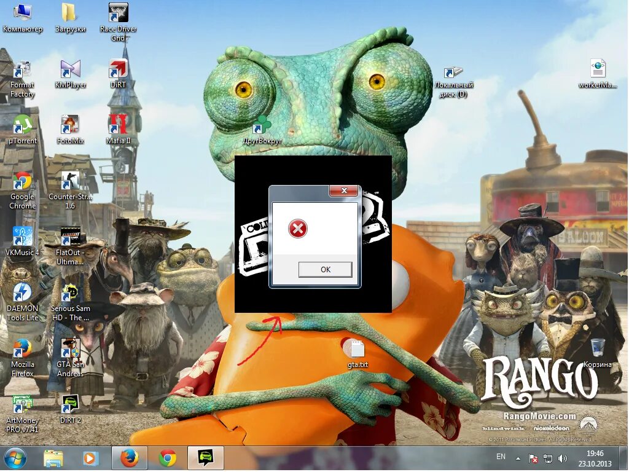Viewport: 629px width, 472px height.
Task: Open network tray icon
Action: click(547, 458)
